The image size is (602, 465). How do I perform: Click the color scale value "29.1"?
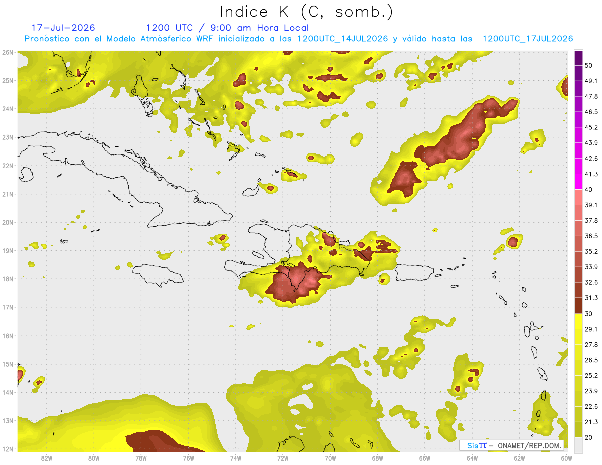(591, 329)
